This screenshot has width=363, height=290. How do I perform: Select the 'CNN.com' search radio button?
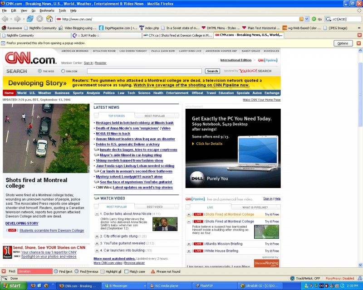(63, 71)
